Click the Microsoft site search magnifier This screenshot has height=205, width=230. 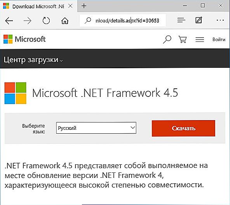[x=167, y=40]
